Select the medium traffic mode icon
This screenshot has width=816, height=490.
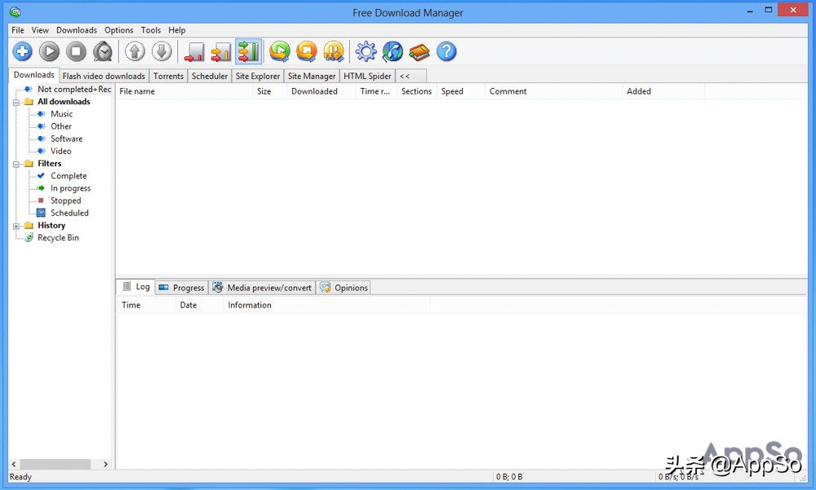click(x=221, y=52)
